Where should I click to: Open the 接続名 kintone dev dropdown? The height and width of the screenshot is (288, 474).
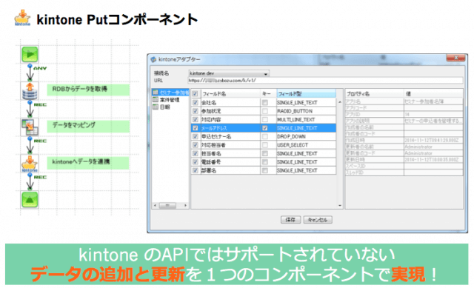[x=229, y=73]
